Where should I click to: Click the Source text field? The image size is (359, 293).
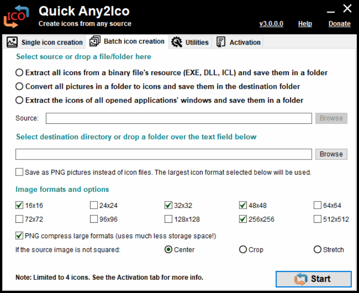179,118
